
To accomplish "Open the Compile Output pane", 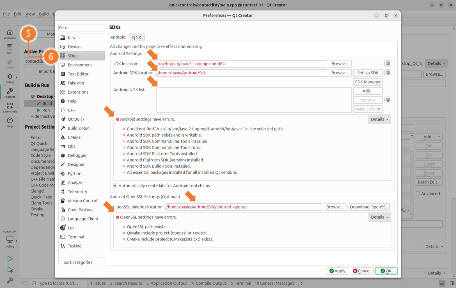I will tap(209, 284).
